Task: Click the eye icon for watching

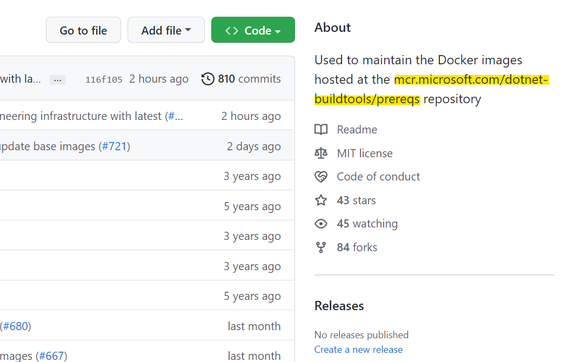Action: [321, 224]
